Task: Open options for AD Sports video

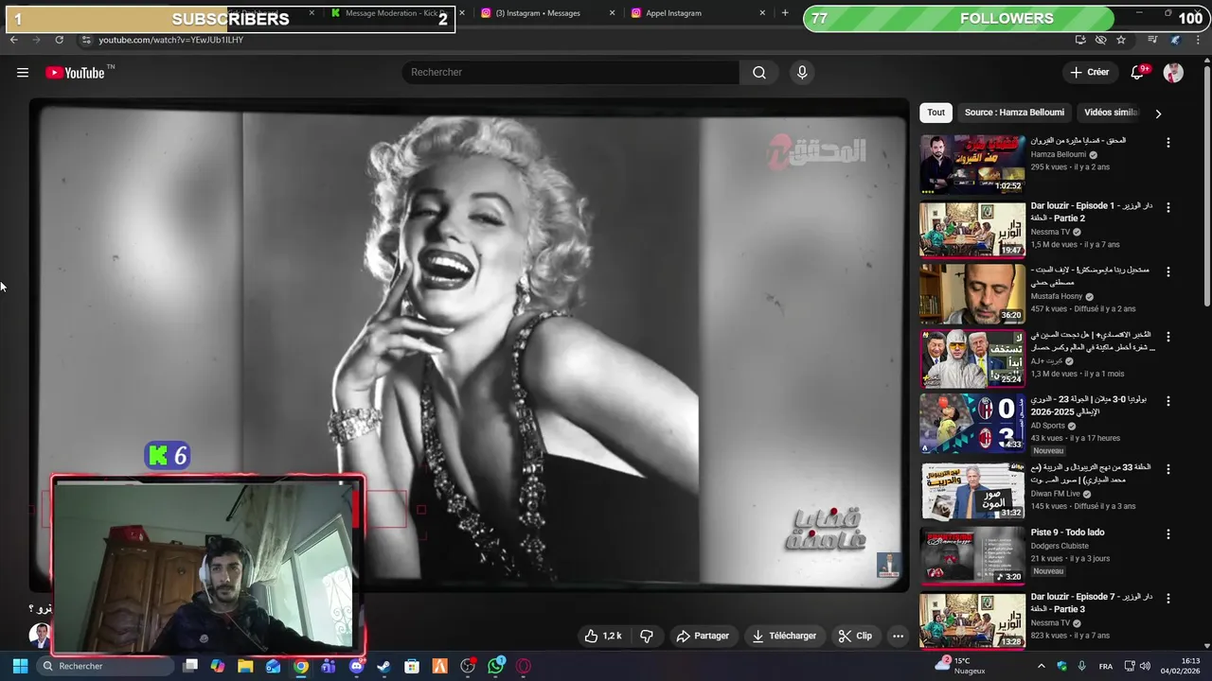Action: pyautogui.click(x=1167, y=401)
